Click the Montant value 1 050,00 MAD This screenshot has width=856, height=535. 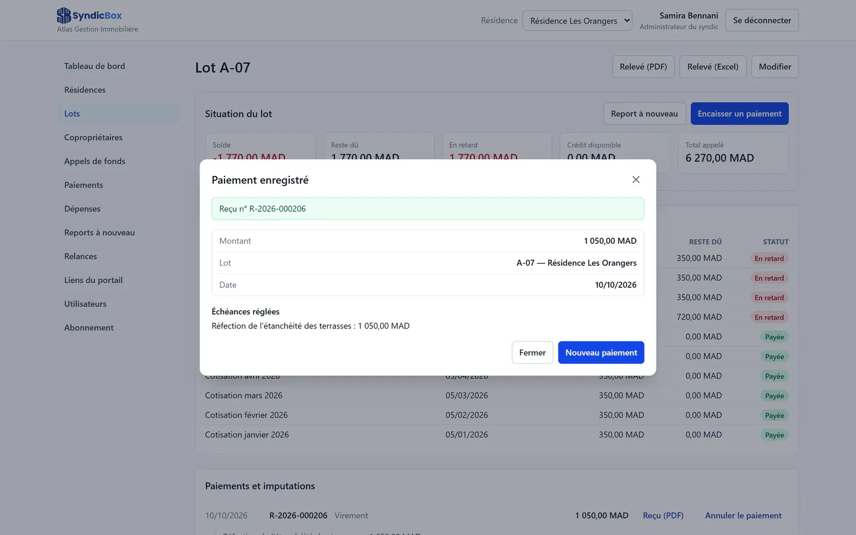pyautogui.click(x=610, y=241)
